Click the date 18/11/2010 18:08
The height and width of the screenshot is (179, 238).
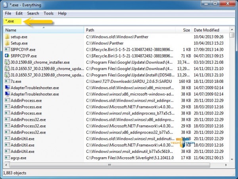(209, 82)
